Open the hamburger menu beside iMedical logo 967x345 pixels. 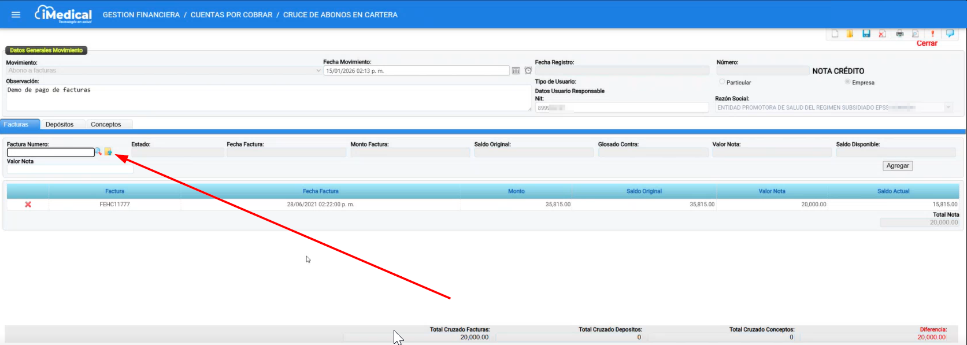[16, 14]
